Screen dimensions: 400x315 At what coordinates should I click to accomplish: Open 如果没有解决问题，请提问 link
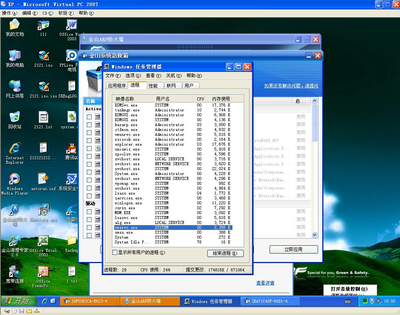pos(291,86)
